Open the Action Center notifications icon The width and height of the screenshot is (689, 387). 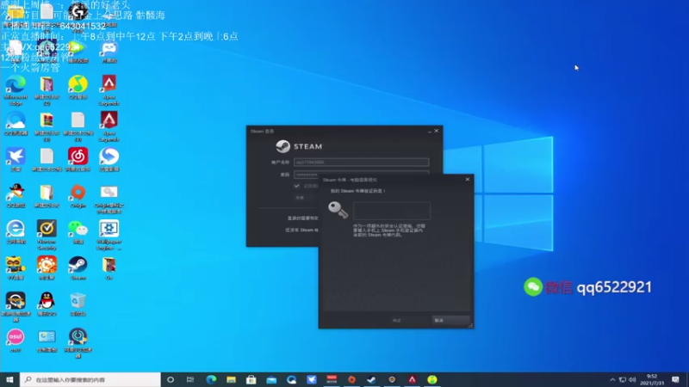[x=676, y=379]
